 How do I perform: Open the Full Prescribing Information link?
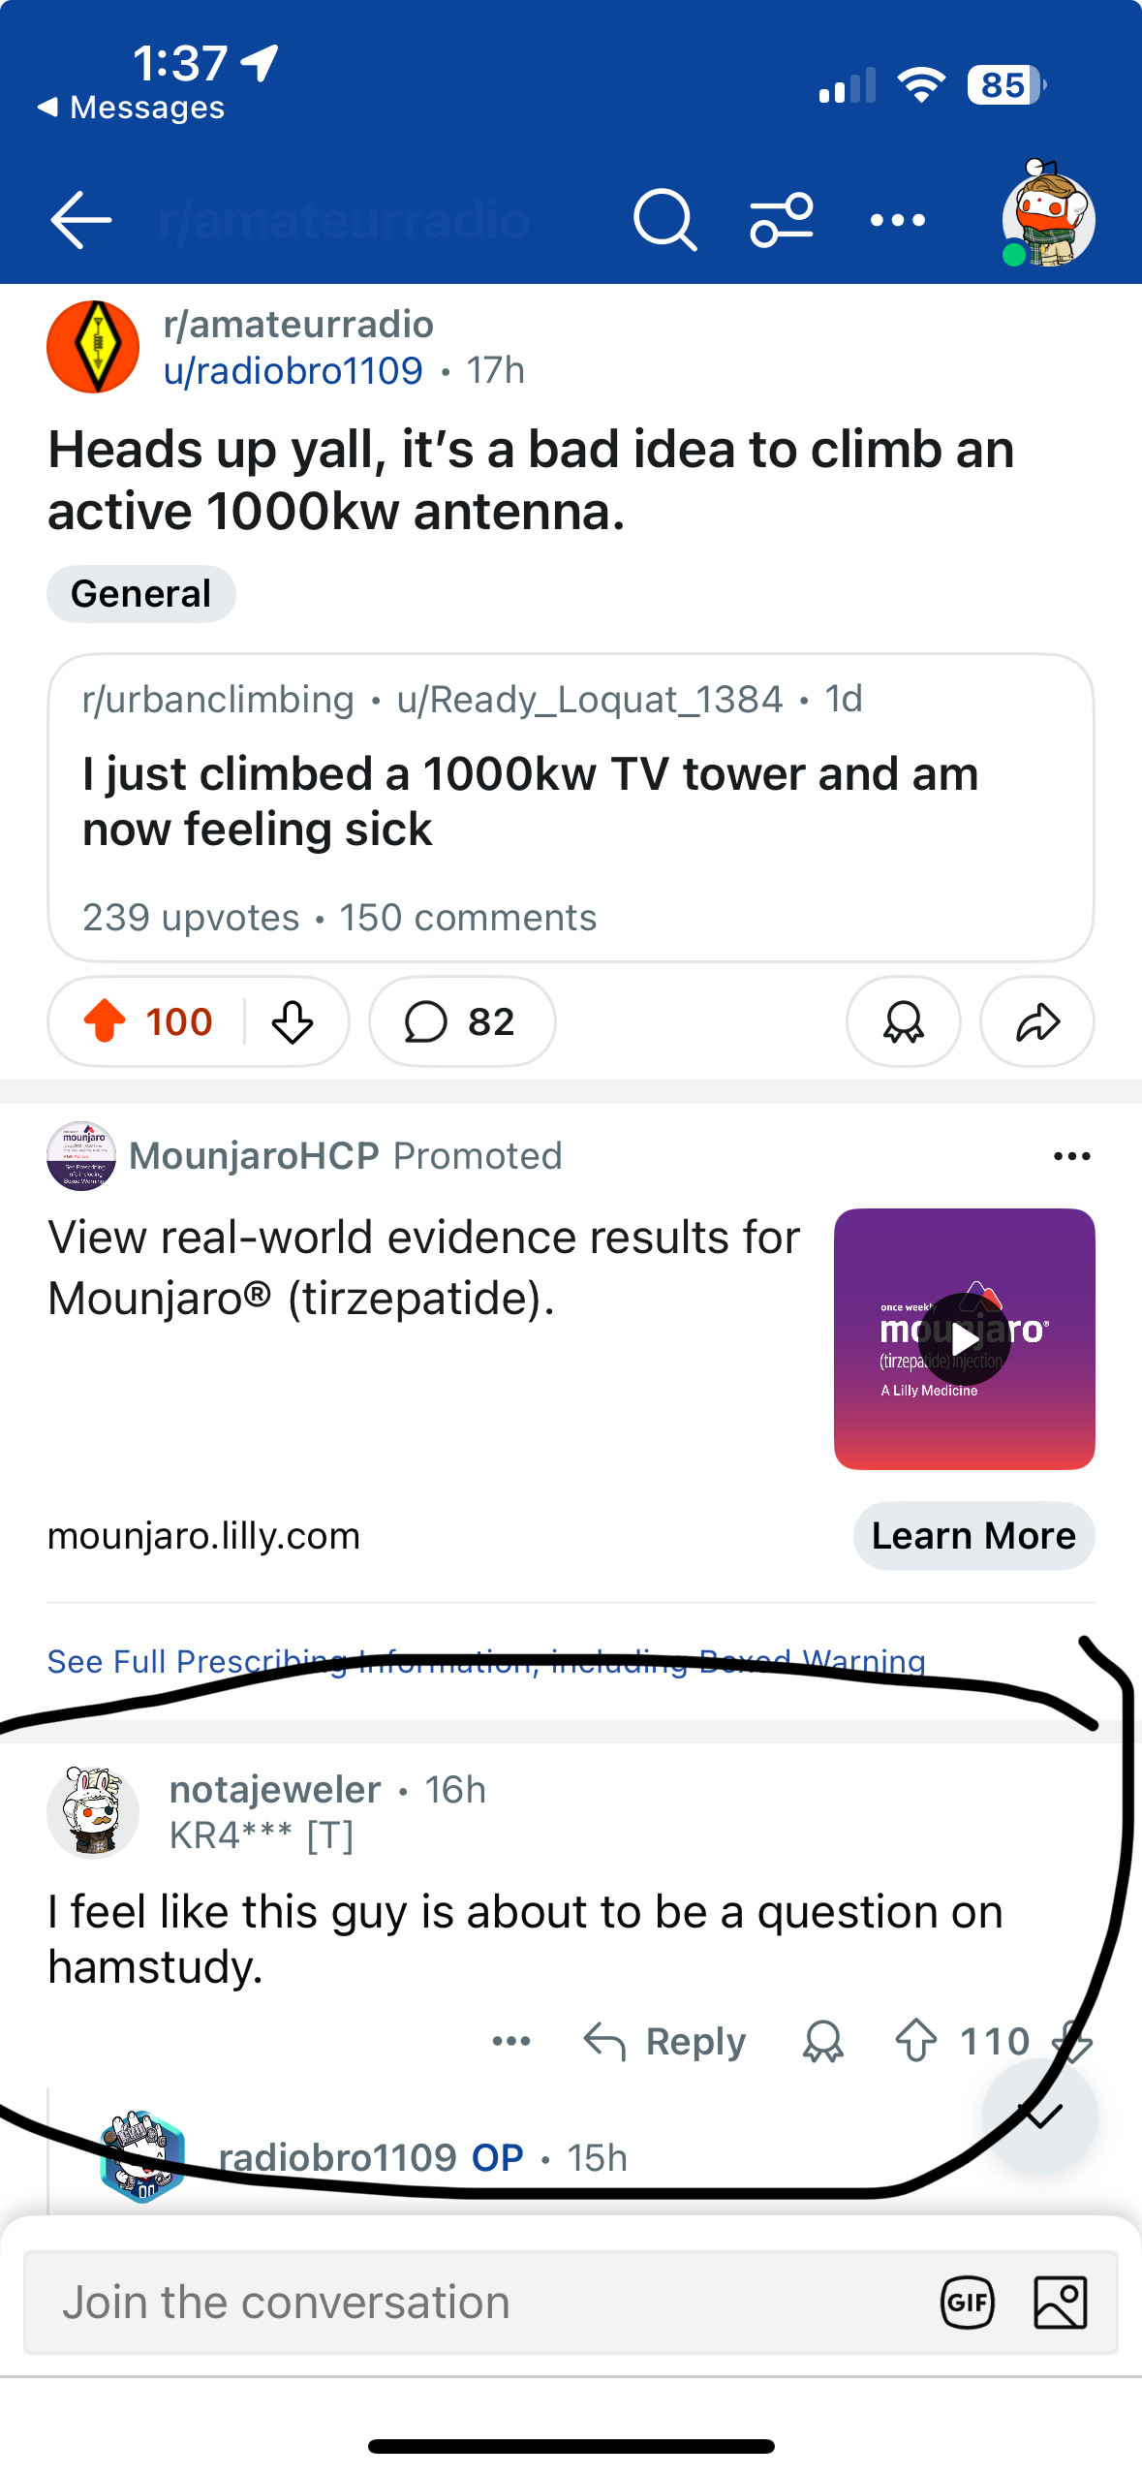point(486,1661)
